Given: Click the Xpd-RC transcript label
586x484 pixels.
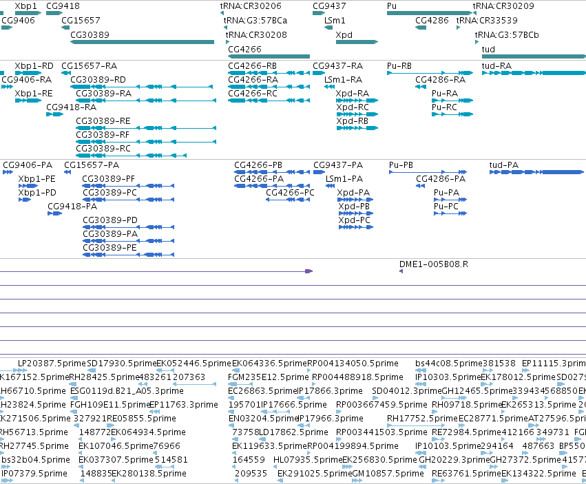Looking at the screenshot, I should [353, 107].
